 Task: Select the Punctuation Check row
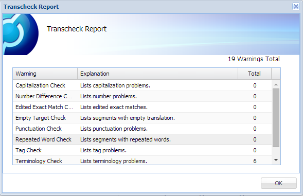click(142, 129)
